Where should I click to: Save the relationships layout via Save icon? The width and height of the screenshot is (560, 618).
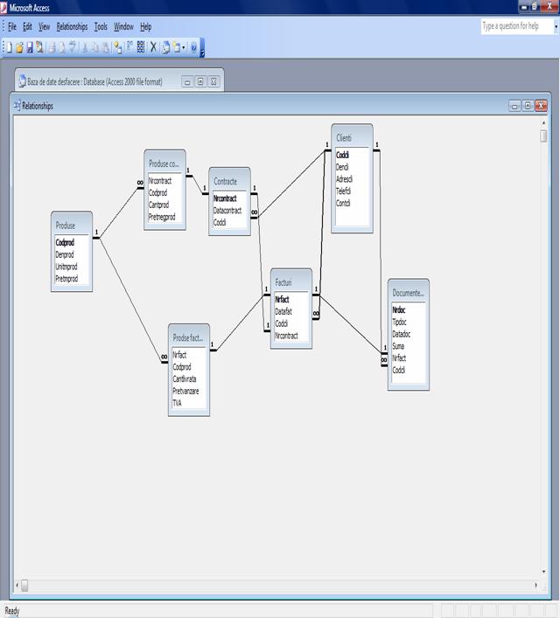(x=30, y=47)
